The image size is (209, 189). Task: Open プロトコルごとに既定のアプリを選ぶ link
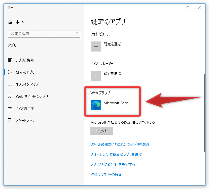click(x=116, y=154)
